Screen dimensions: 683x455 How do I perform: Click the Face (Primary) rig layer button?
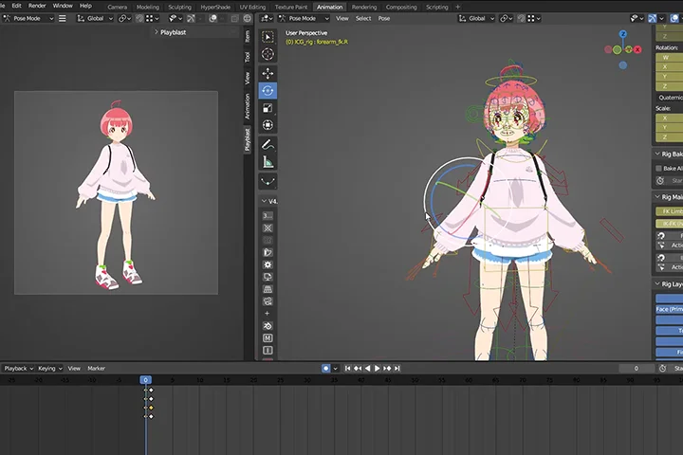coord(670,309)
